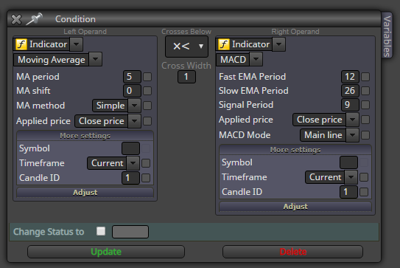The width and height of the screenshot is (400, 268).
Task: Tick the Fast EMA Period checkbox
Action: coord(365,77)
